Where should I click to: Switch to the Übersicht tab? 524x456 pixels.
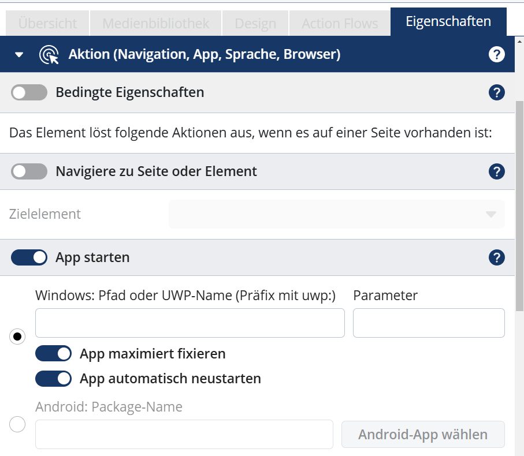coord(47,24)
